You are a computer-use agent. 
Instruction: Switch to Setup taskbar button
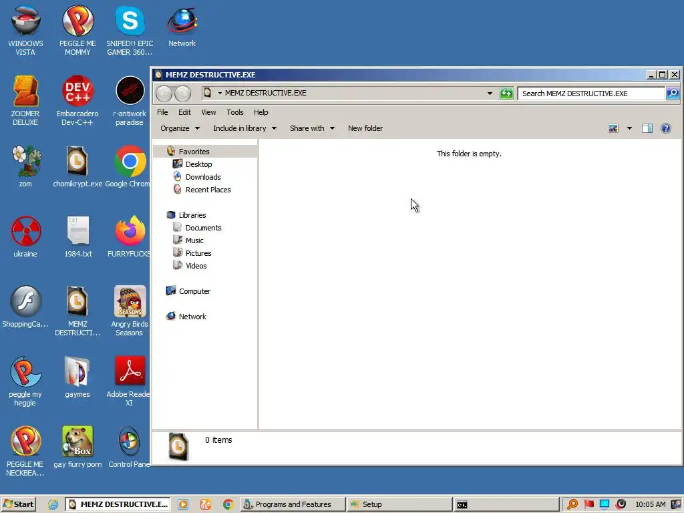click(x=400, y=504)
